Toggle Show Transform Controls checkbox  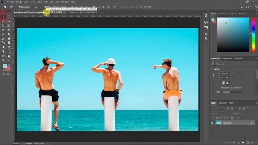46,7
